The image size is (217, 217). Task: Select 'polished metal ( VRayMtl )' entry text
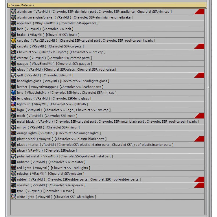[37, 156]
